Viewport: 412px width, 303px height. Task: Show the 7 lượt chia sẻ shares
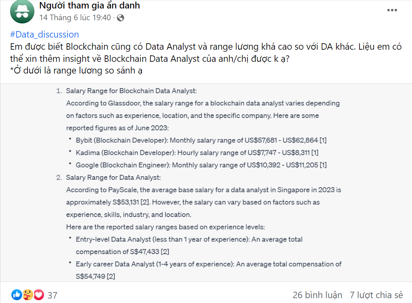pyautogui.click(x=376, y=295)
